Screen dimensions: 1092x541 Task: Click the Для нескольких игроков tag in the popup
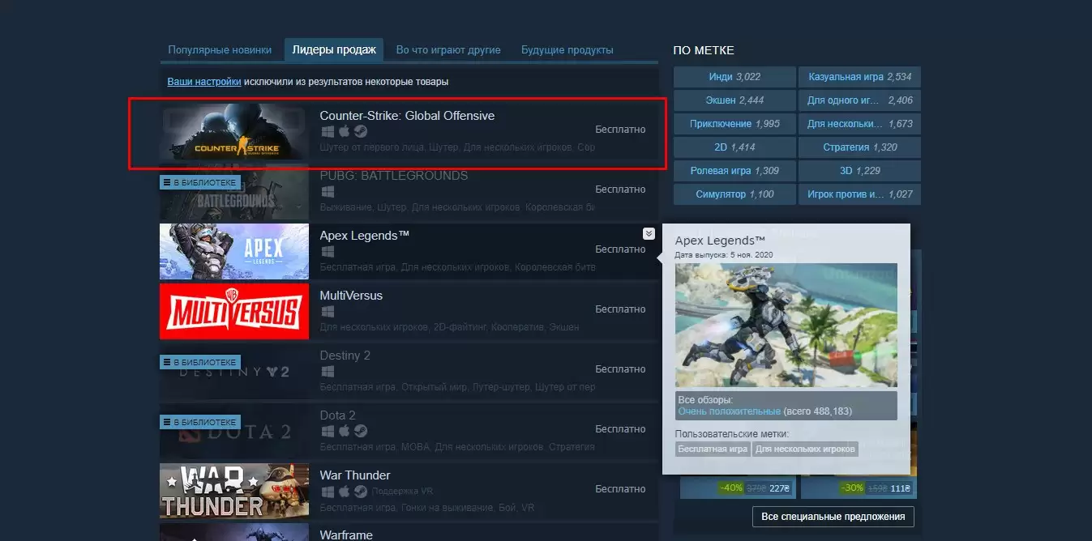click(805, 449)
